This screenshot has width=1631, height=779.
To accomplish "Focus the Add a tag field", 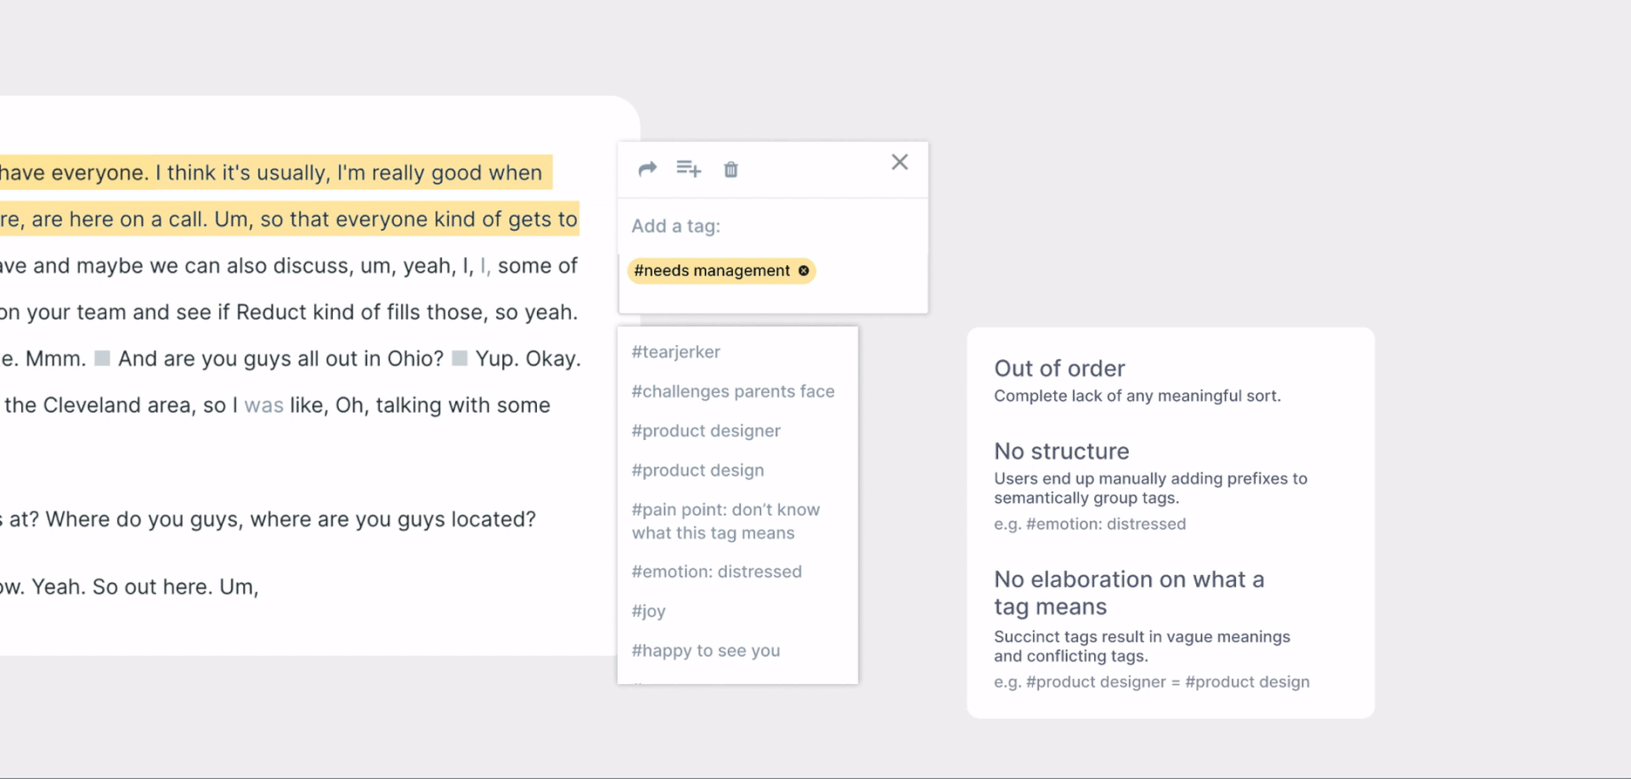I will 765,226.
